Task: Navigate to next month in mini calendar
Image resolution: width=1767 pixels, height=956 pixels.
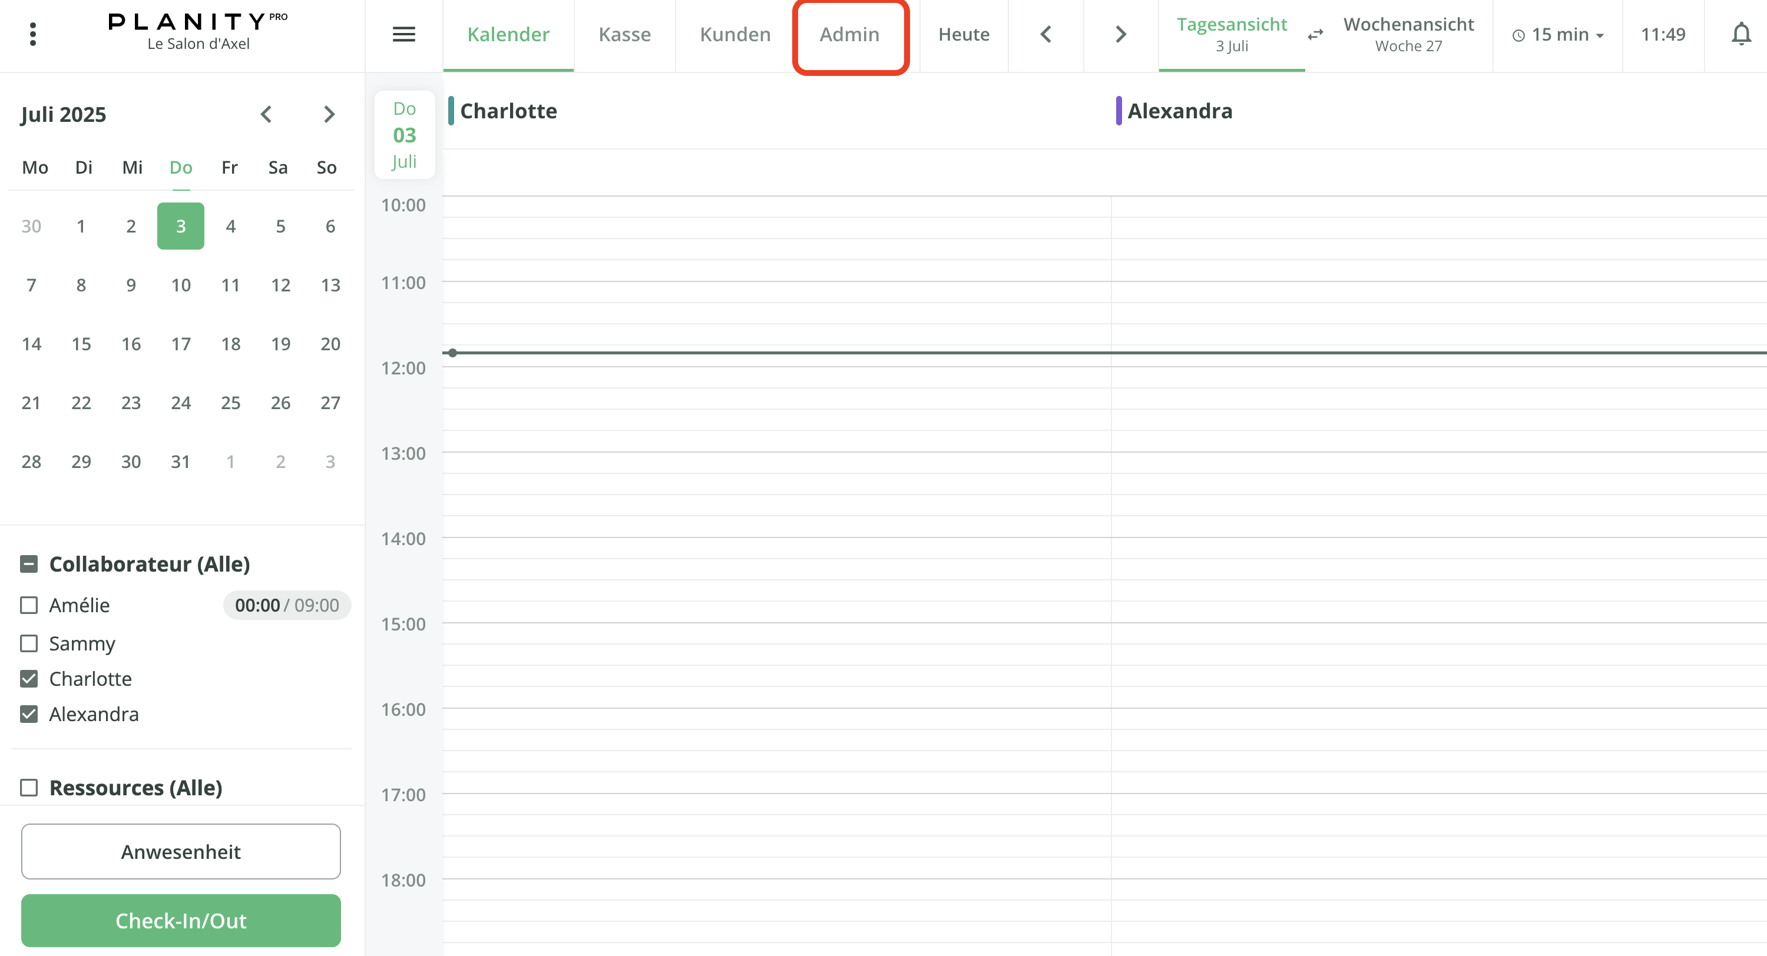Action: coord(329,114)
